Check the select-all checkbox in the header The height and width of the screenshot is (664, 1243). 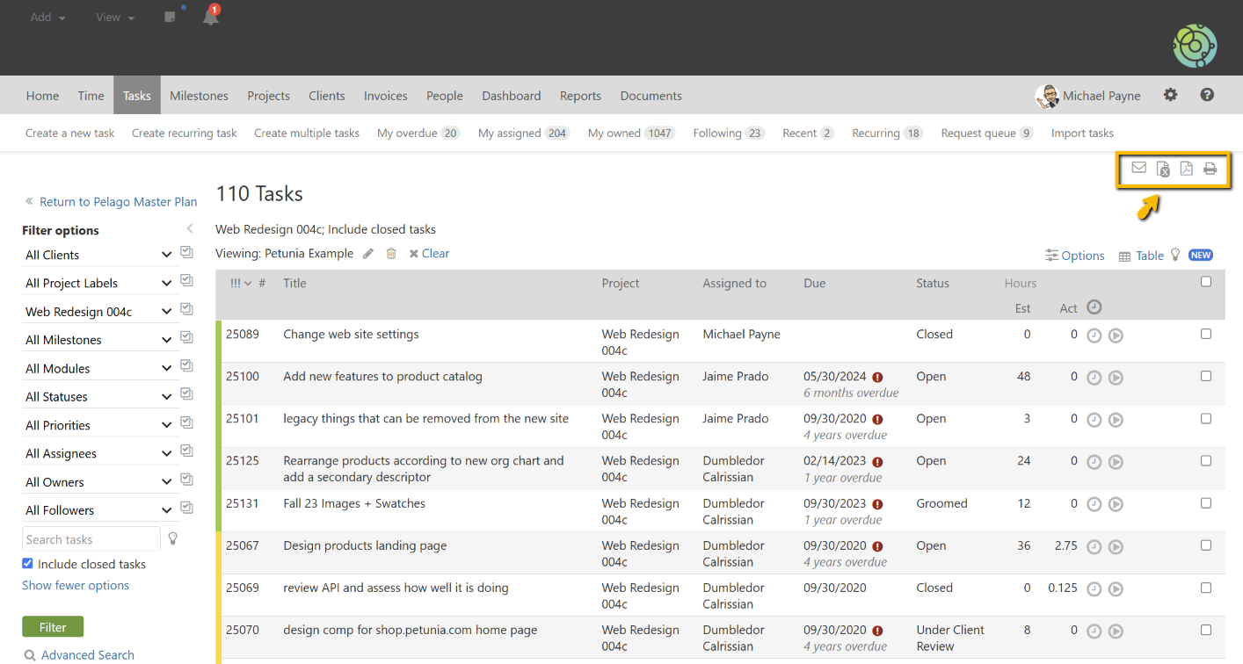1206,281
